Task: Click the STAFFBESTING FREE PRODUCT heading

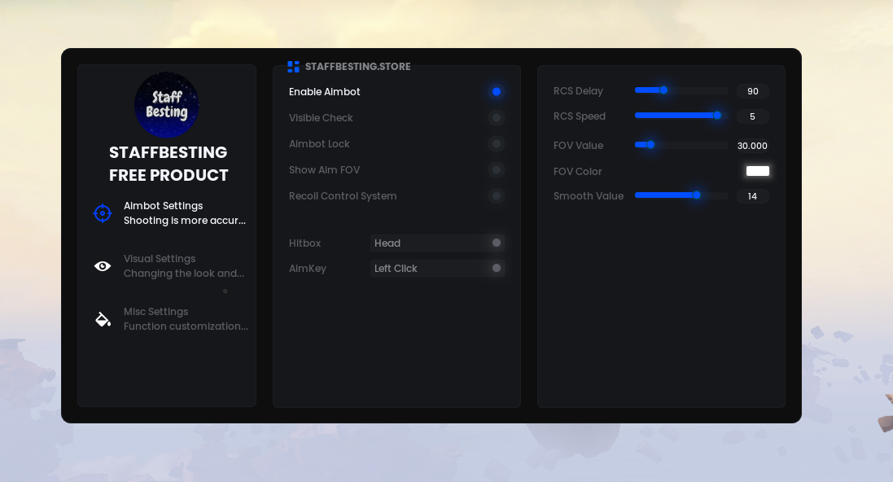Action: [169, 164]
